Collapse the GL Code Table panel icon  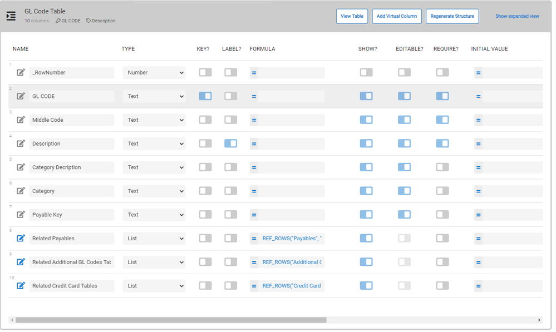[11, 16]
